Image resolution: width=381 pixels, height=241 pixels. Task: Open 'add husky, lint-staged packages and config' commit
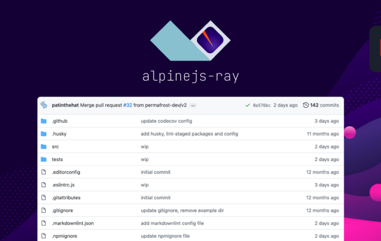tap(189, 134)
